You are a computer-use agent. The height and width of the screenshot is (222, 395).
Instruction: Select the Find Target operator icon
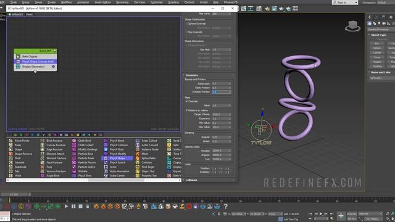click(138, 167)
